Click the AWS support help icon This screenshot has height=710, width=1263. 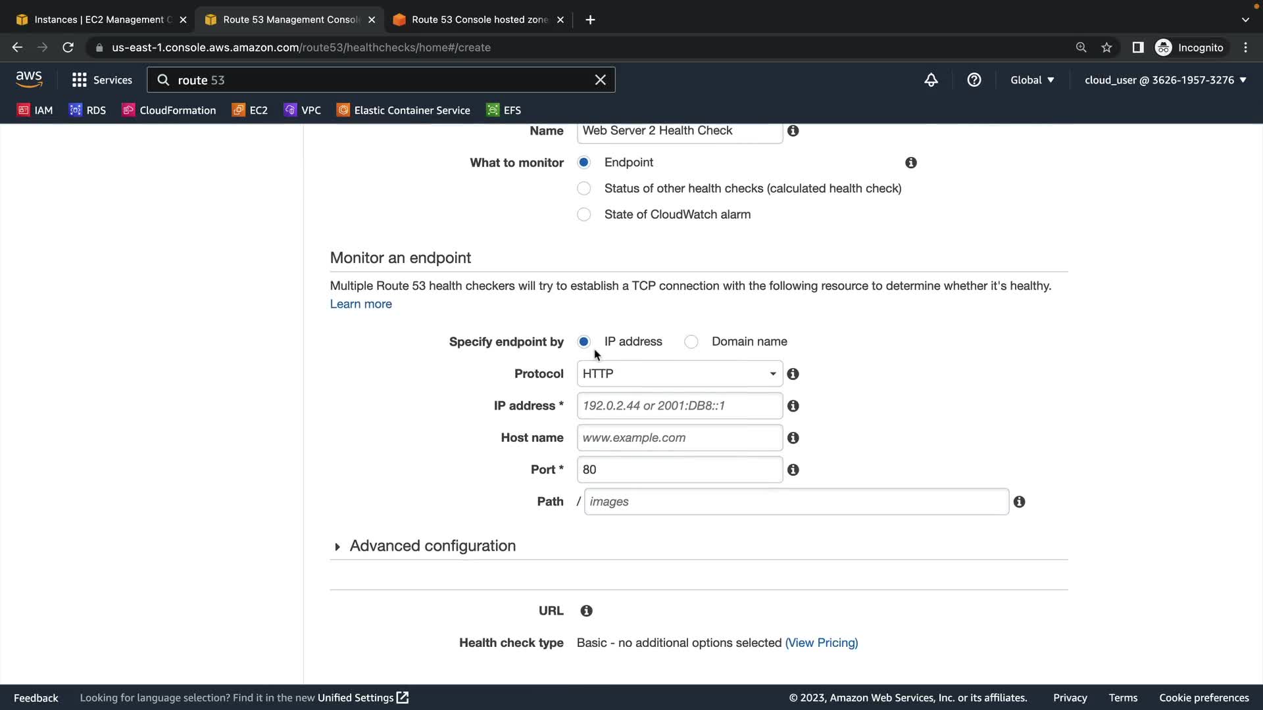point(974,80)
